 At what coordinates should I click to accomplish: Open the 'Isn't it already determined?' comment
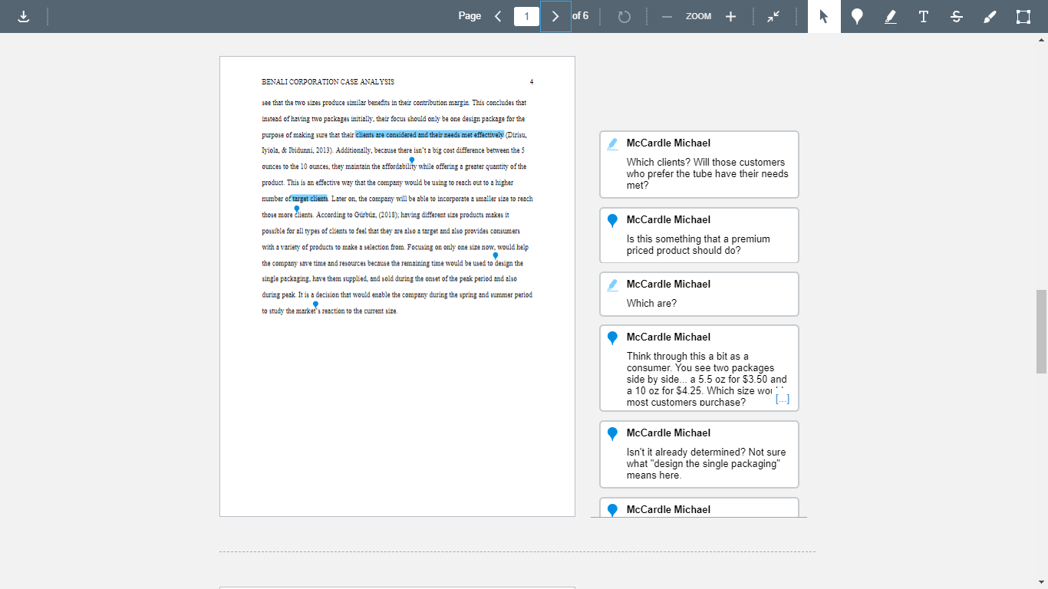coord(699,454)
